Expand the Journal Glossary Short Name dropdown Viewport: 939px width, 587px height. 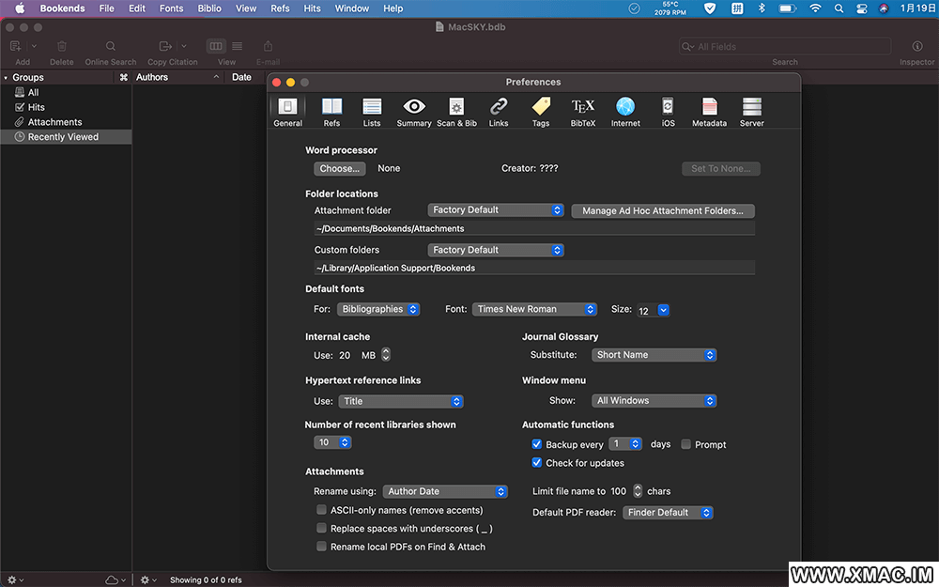click(654, 355)
